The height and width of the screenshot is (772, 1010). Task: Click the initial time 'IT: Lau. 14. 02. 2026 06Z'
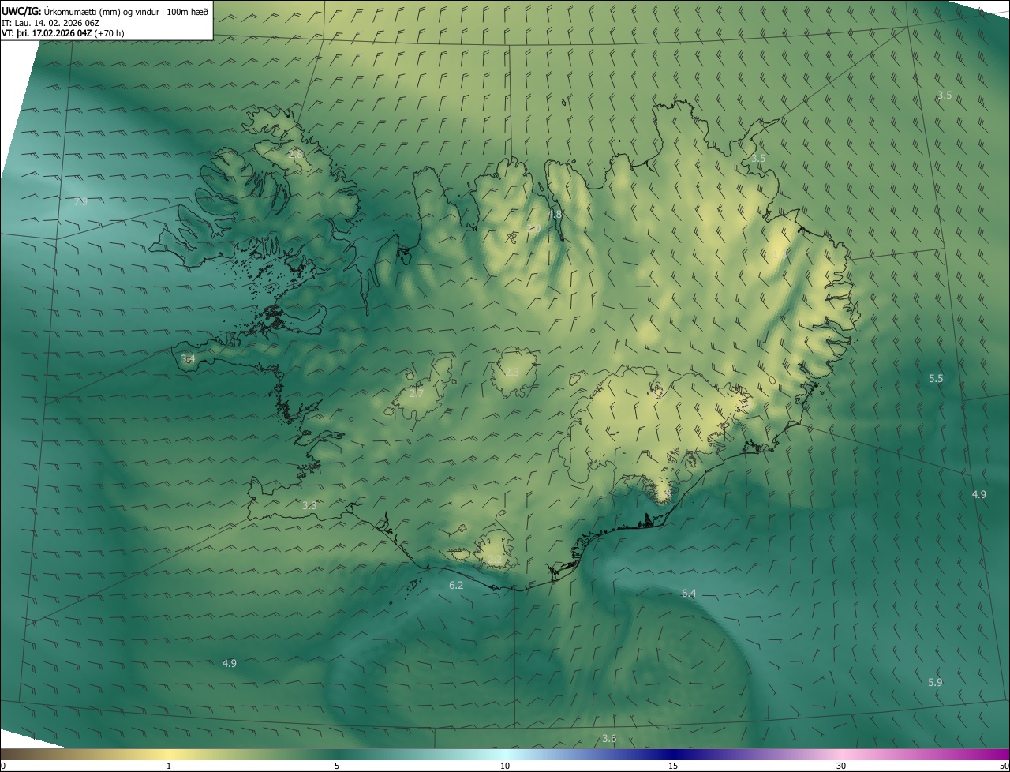[52, 22]
